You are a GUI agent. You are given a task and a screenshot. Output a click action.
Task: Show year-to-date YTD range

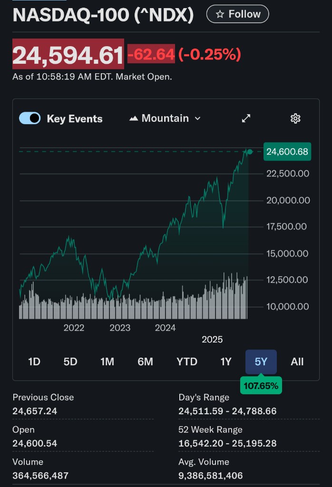[x=187, y=362]
